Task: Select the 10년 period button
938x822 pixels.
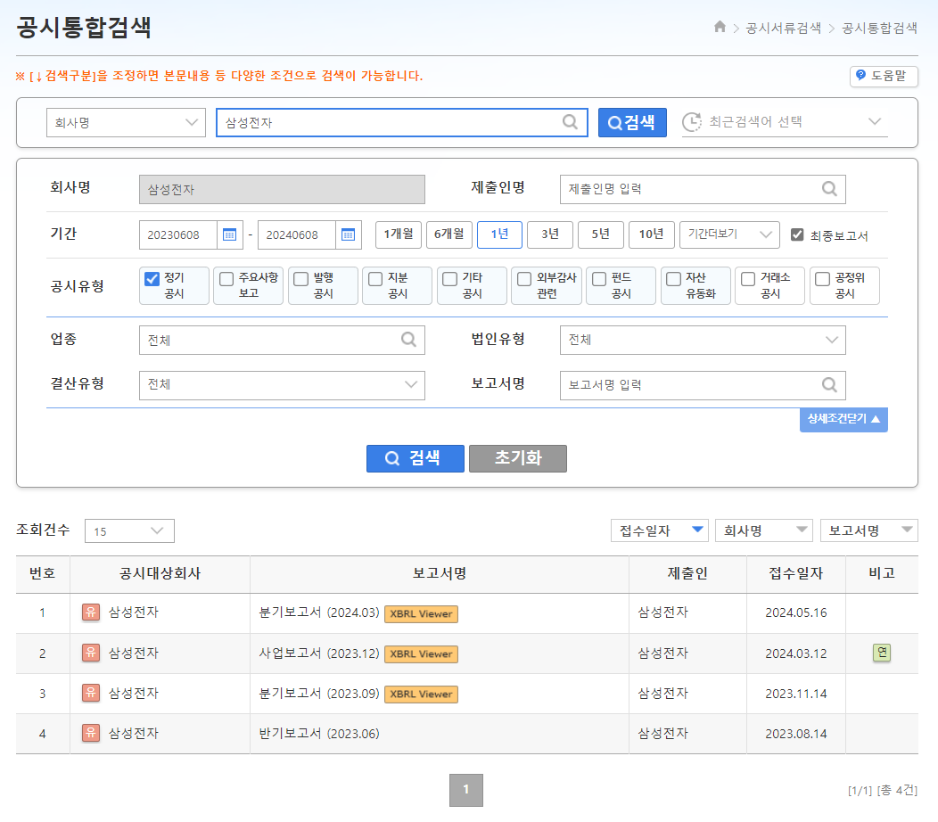Action: pyautogui.click(x=652, y=234)
